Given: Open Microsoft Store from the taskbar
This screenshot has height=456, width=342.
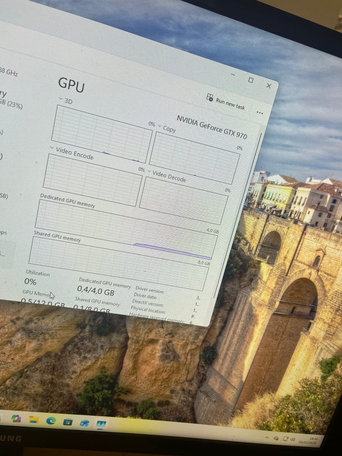Looking at the screenshot, I should tap(68, 422).
